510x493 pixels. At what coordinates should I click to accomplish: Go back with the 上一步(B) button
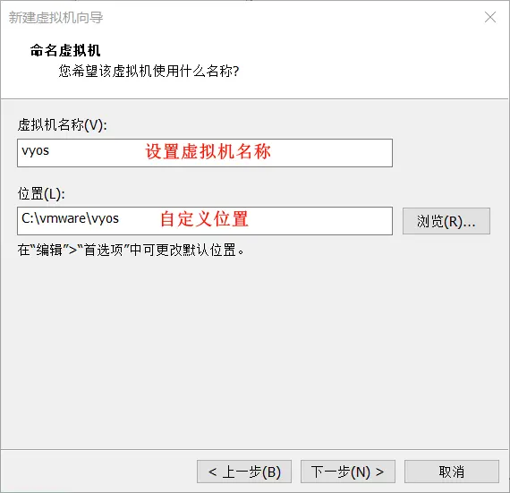coord(244,472)
